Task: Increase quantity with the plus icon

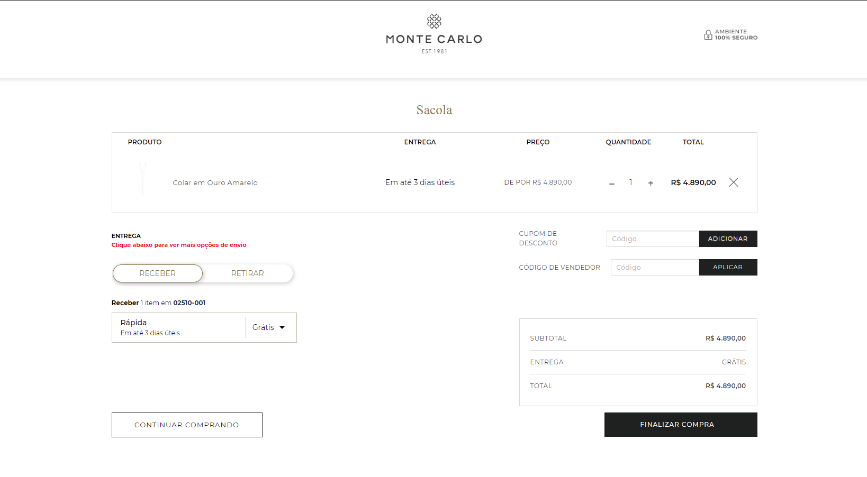Action: pyautogui.click(x=651, y=183)
